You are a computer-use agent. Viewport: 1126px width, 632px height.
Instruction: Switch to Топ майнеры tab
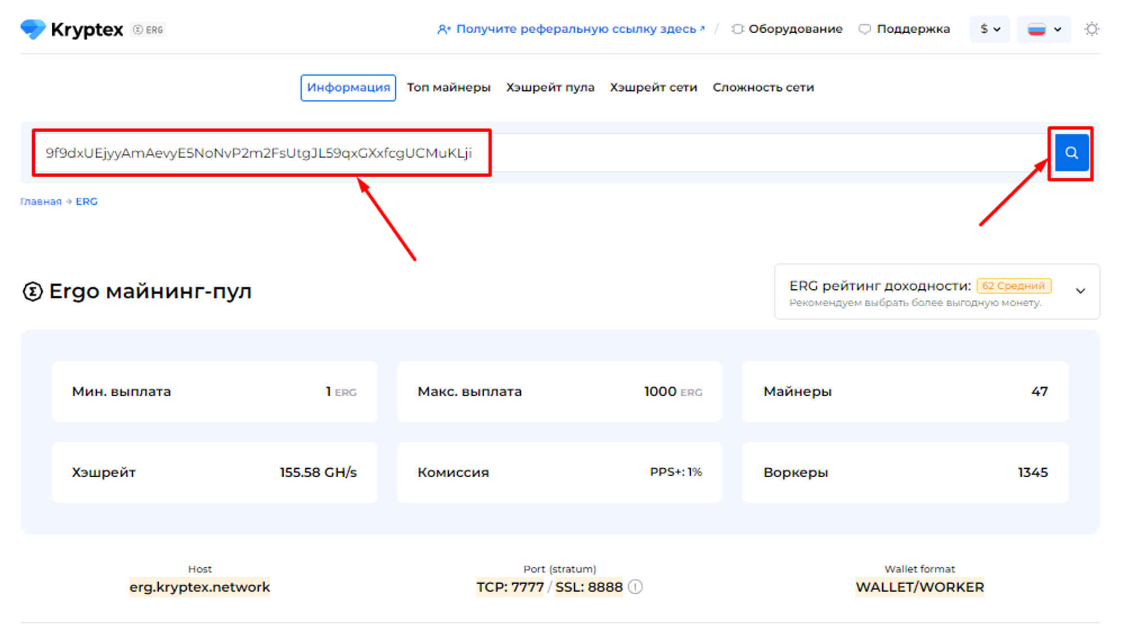pos(449,88)
